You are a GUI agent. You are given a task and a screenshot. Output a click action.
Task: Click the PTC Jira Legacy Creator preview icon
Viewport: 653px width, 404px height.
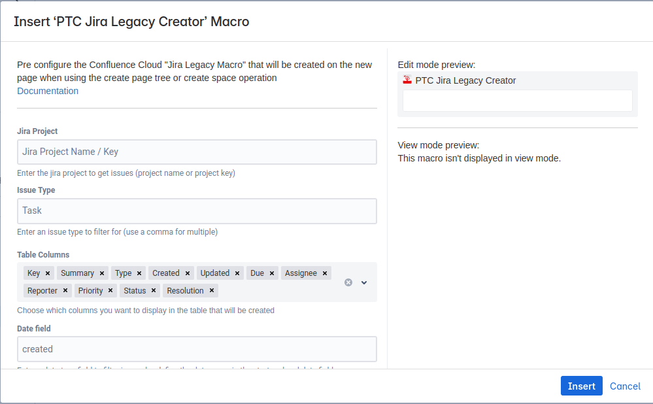[407, 80]
